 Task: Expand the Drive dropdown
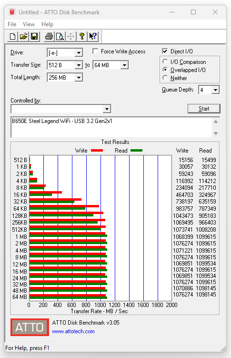[x=79, y=53]
